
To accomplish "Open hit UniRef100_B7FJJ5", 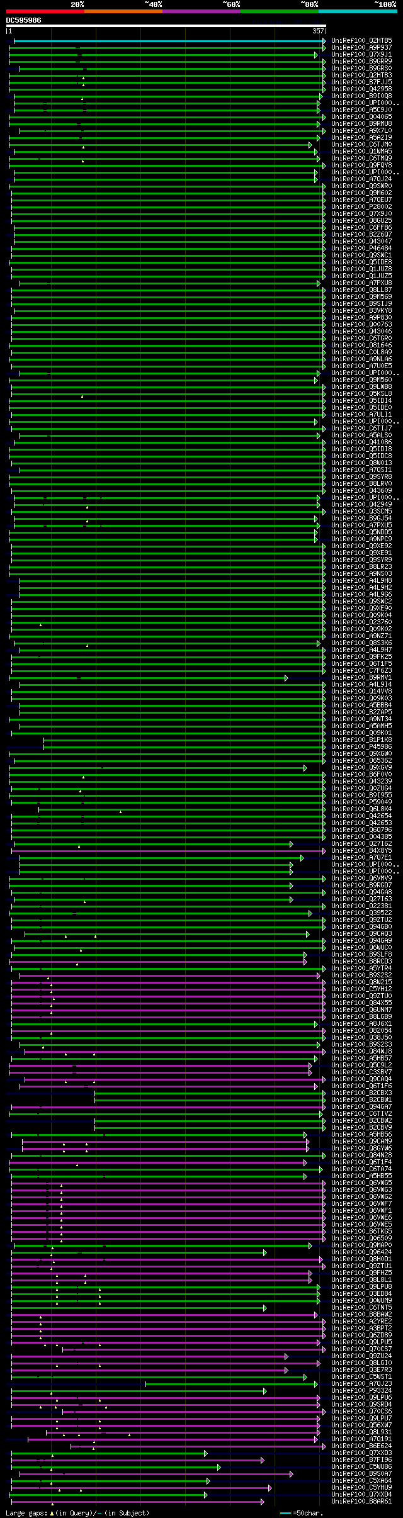I will (x=361, y=82).
